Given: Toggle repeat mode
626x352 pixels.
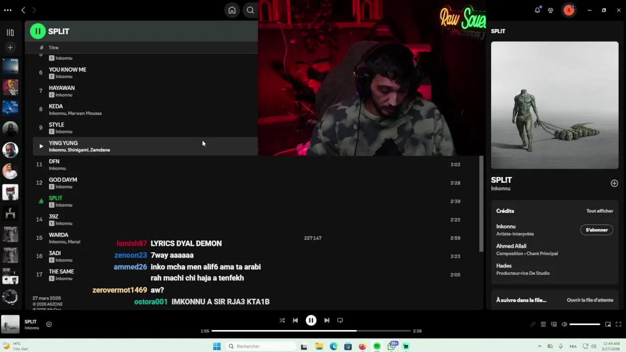Looking at the screenshot, I should [x=340, y=320].
